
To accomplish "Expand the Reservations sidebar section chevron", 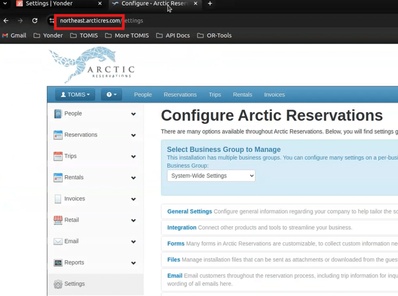I will coord(133,135).
